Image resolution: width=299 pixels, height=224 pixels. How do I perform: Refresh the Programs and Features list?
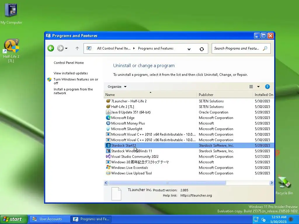201,49
